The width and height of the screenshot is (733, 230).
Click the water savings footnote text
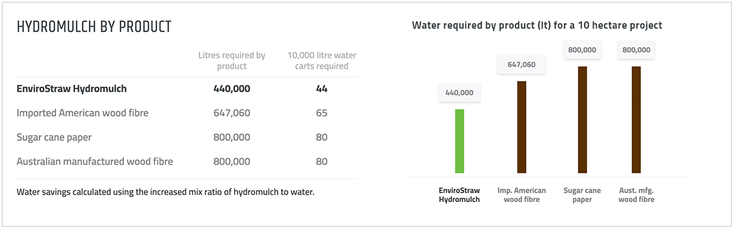[x=166, y=192]
